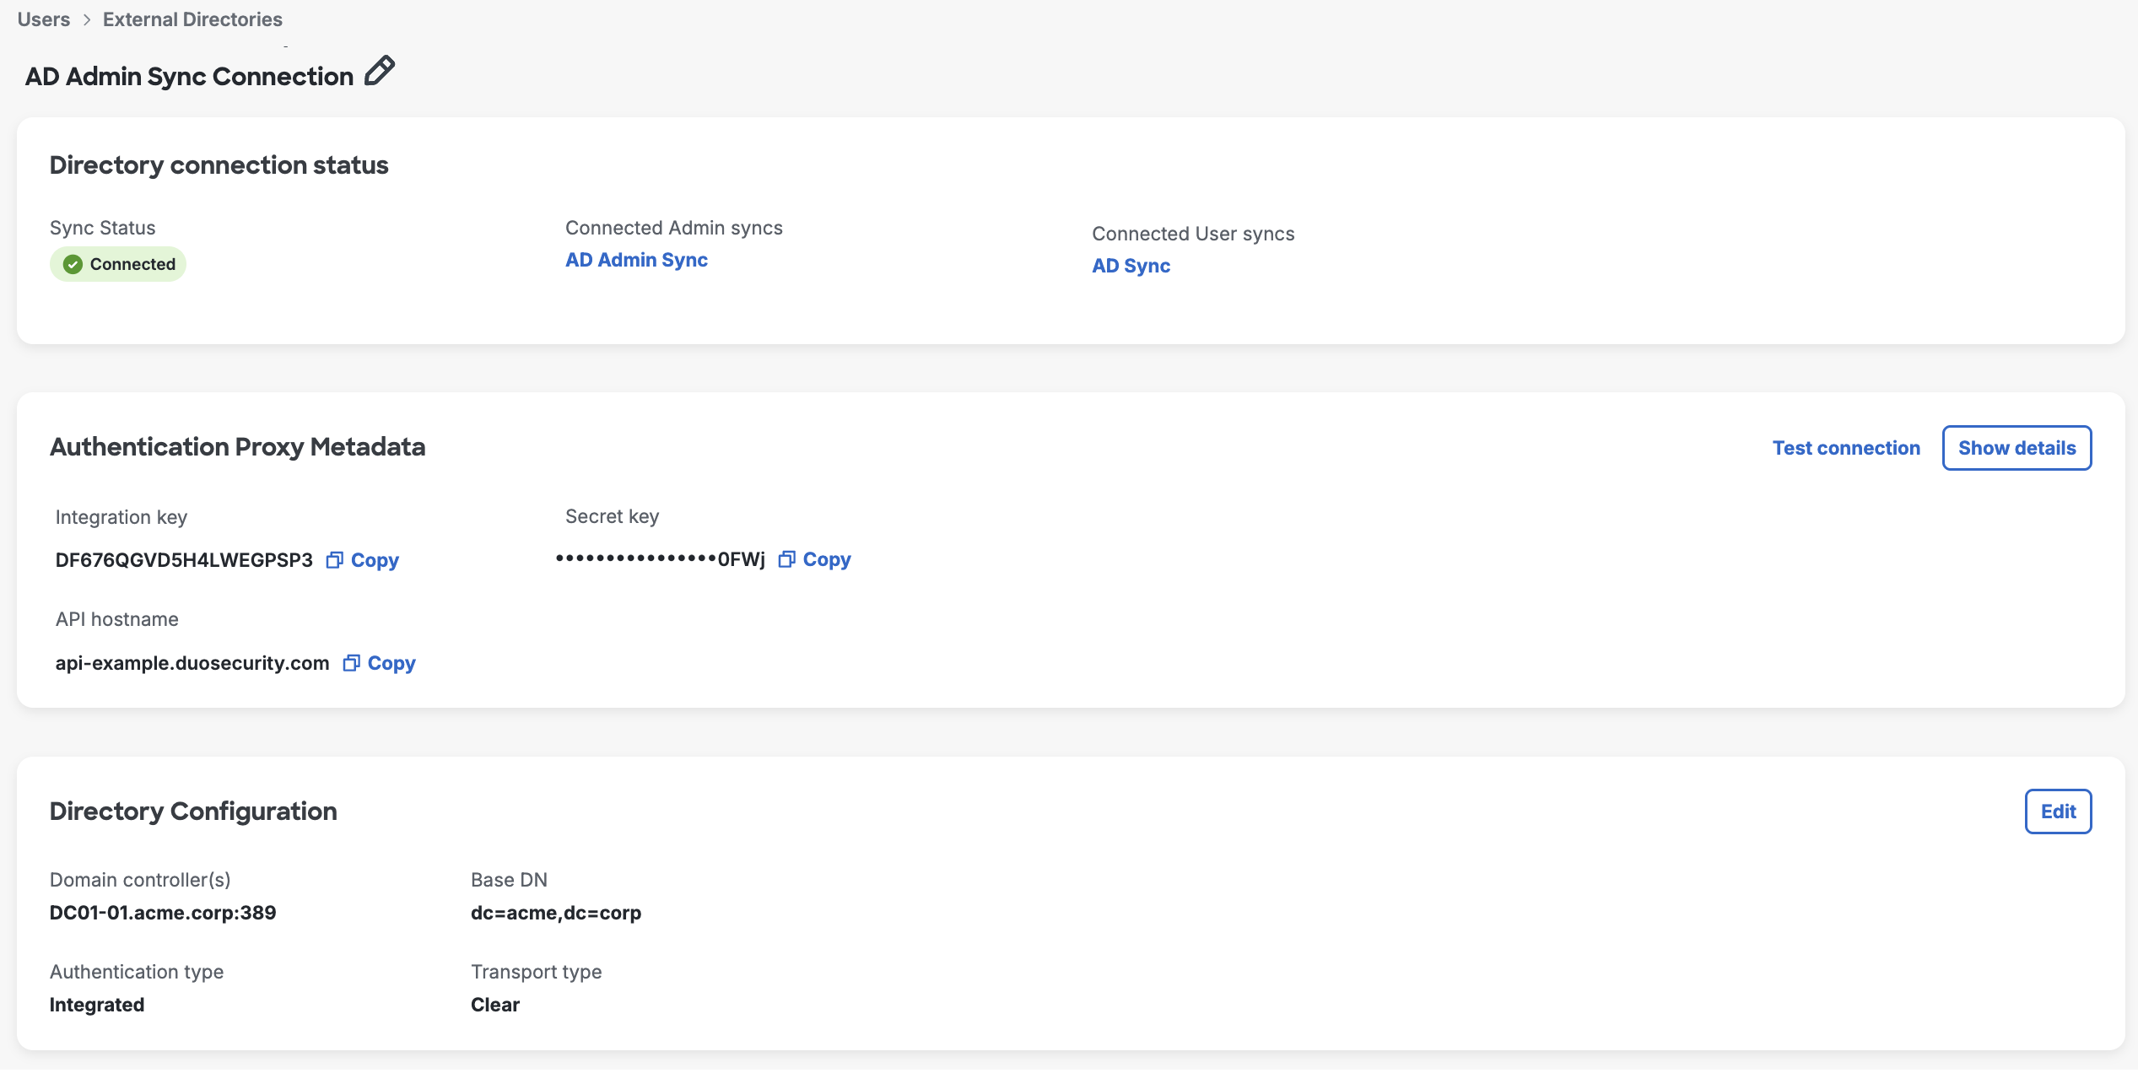The width and height of the screenshot is (2138, 1073).
Task: Click the Authentication Proxy Metadata heading
Action: pos(238,447)
